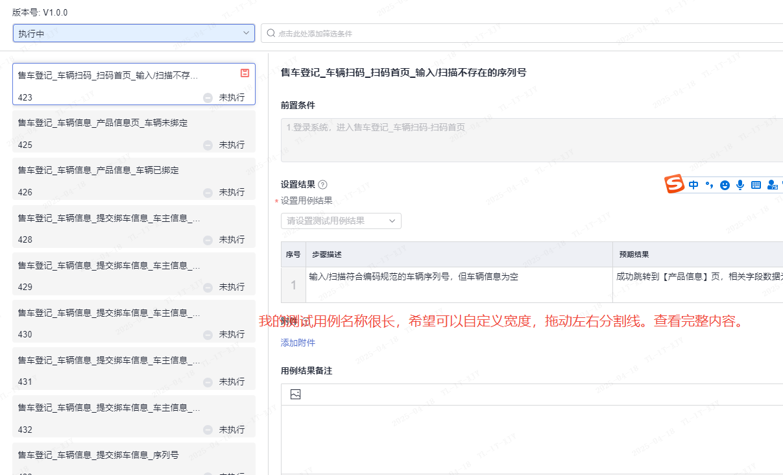Select case 售车登记_车辆信息_提交绑车信息_序列号
The height and width of the screenshot is (475, 783).
134,459
